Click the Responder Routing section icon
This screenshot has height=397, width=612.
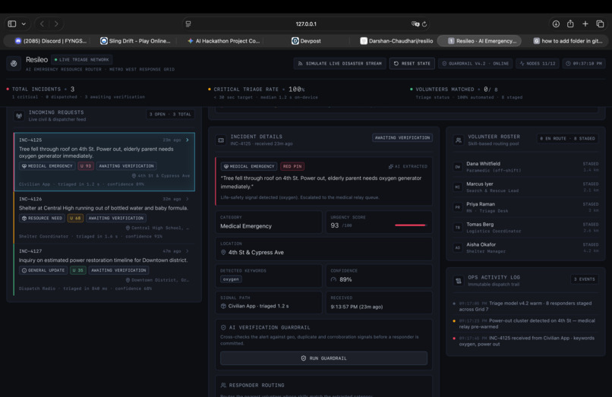(x=223, y=386)
